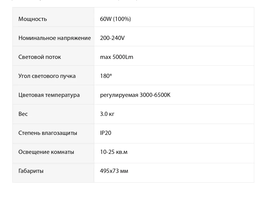Click the 'Цветовая температура' label
This screenshot has width=272, height=197.
[x=49, y=95]
